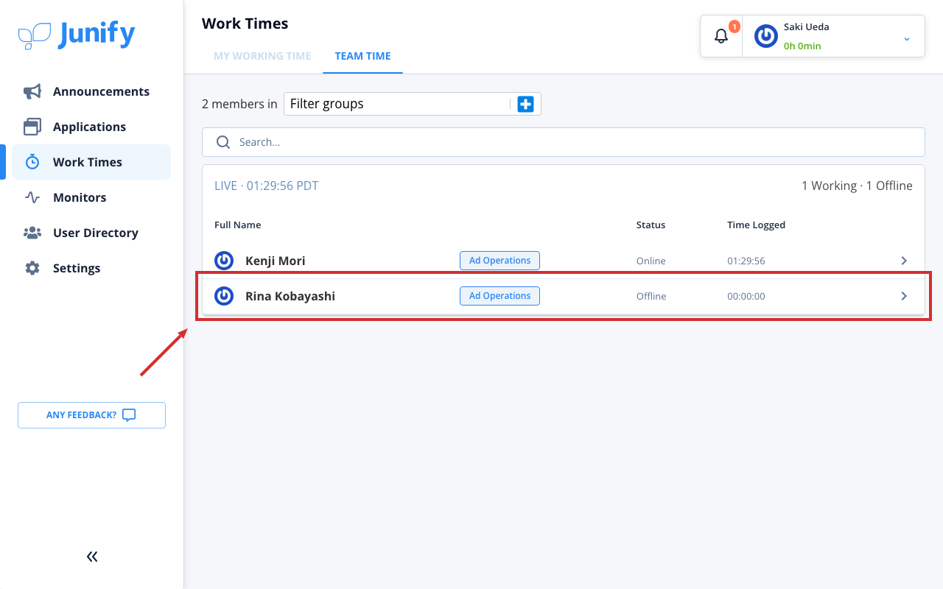The image size is (943, 589).
Task: Click the 00:00:00 time logged value
Action: [746, 297]
